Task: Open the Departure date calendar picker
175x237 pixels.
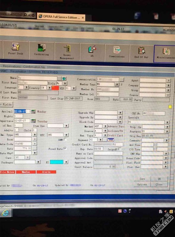Action: tap(33, 121)
